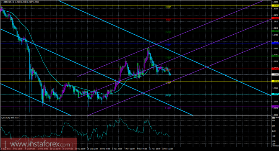Select the blue price tag on the price scale
This screenshot has width=279, height=151.
(275, 44)
